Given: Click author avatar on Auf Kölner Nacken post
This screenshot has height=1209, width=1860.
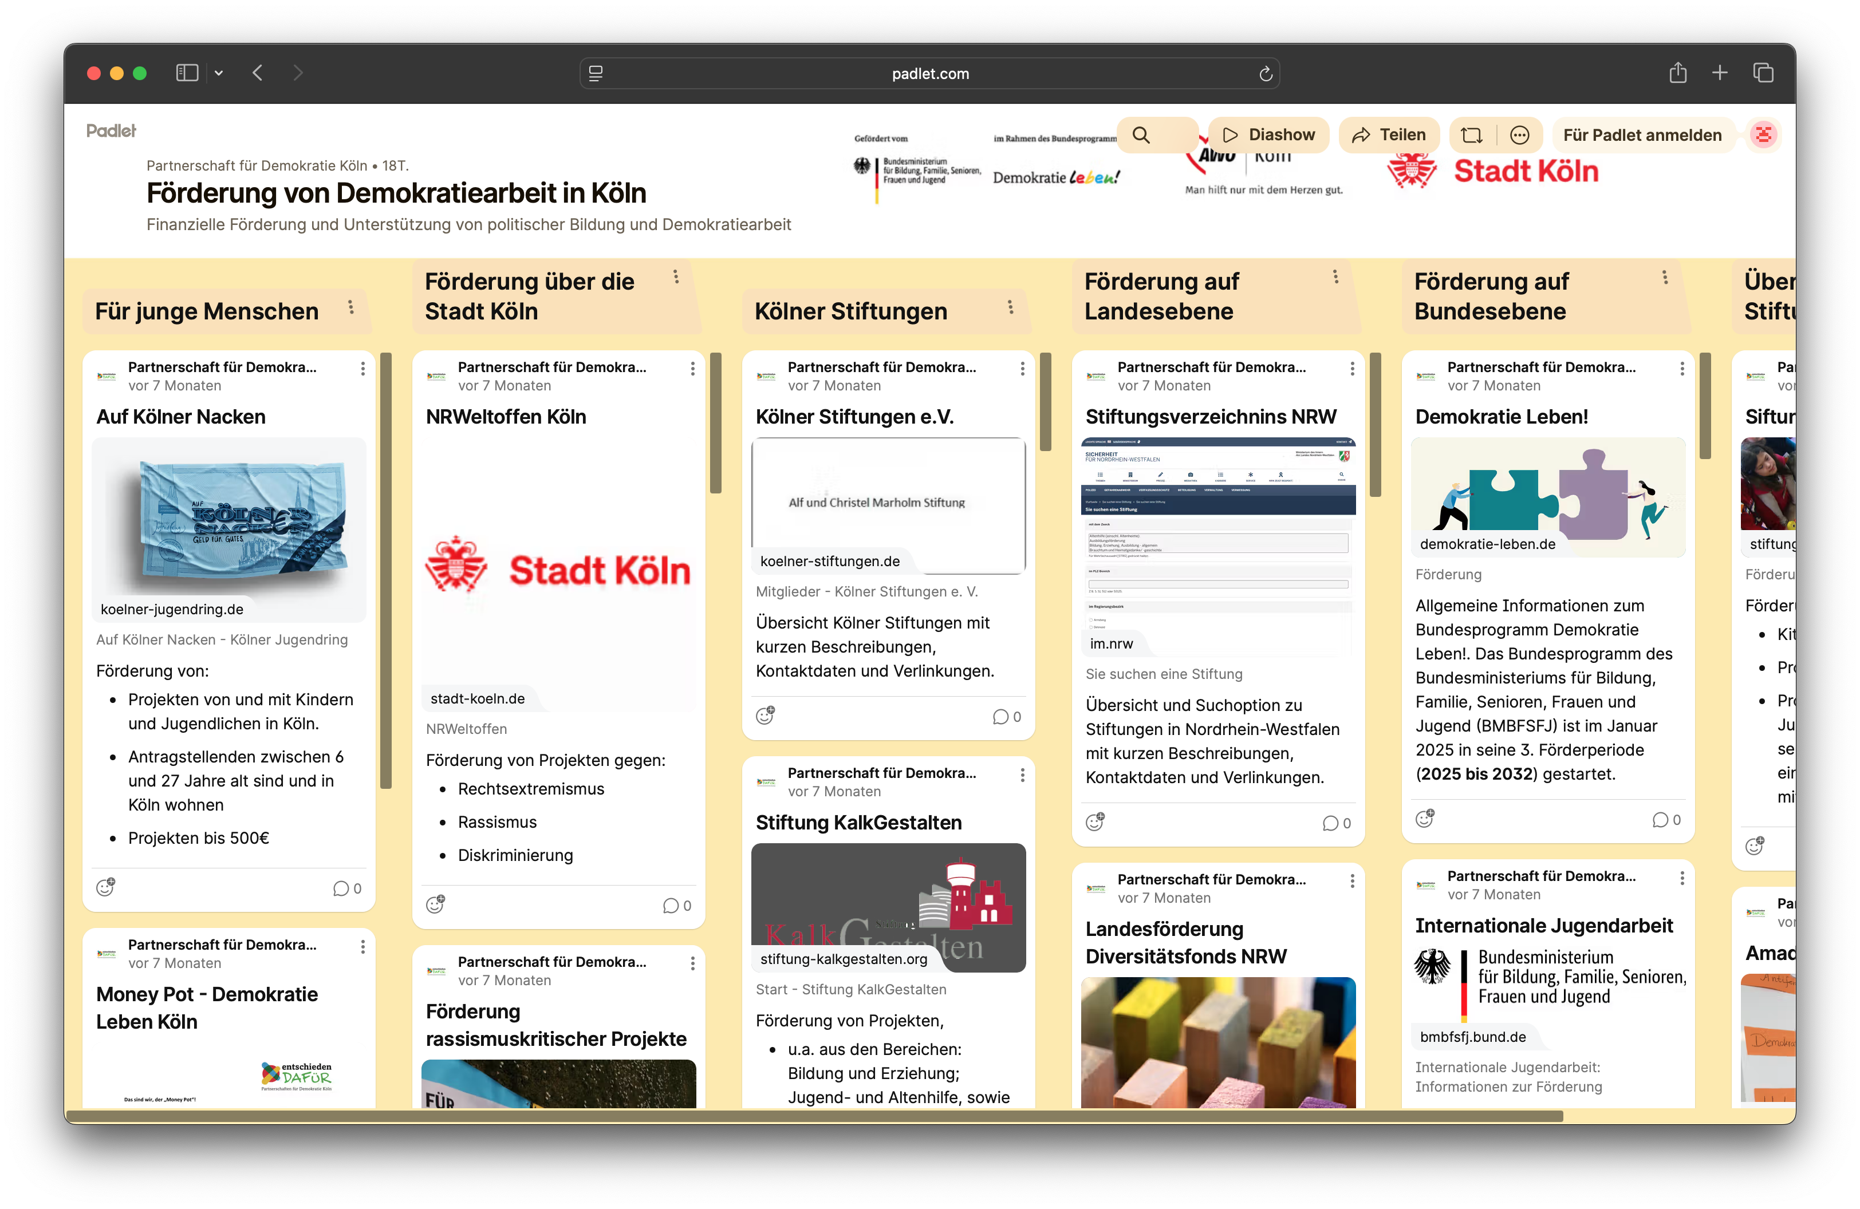Looking at the screenshot, I should (107, 376).
